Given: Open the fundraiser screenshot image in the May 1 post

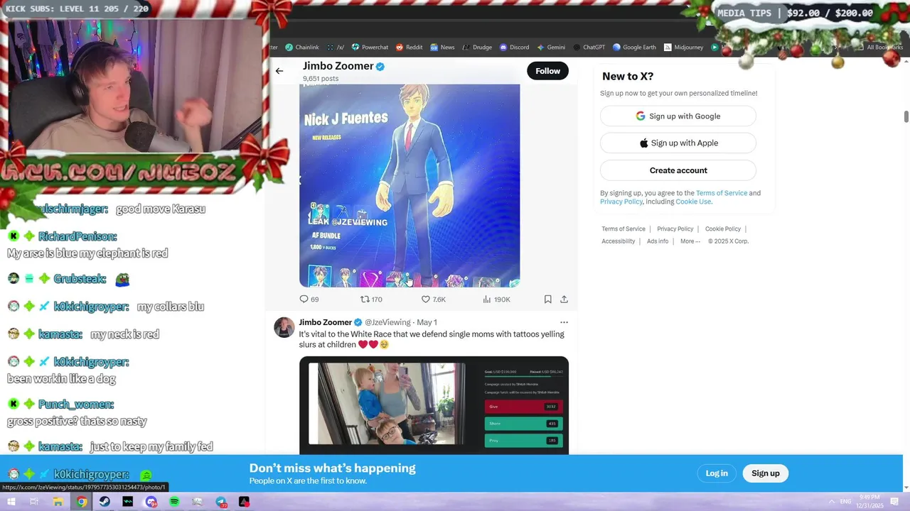Looking at the screenshot, I should click(x=434, y=405).
